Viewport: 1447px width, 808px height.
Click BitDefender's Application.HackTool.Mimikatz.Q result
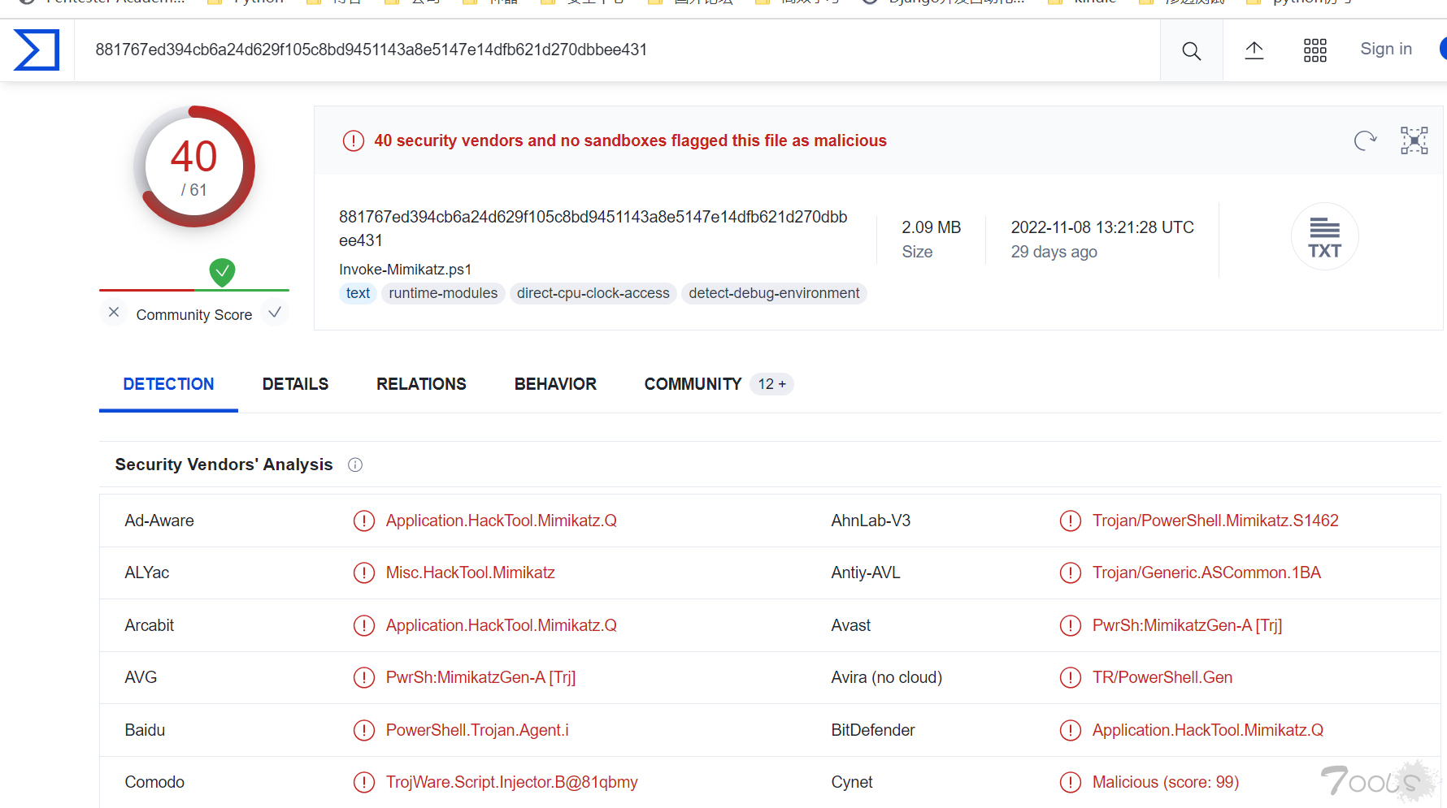pyautogui.click(x=1207, y=730)
